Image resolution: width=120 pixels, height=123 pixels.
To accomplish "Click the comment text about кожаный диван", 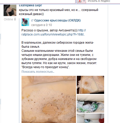I will pyautogui.click(x=59, y=12).
